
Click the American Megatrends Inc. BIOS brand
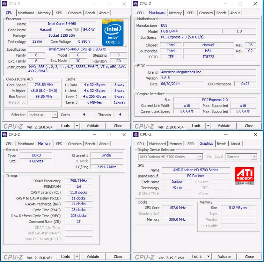pyautogui.click(x=208, y=72)
